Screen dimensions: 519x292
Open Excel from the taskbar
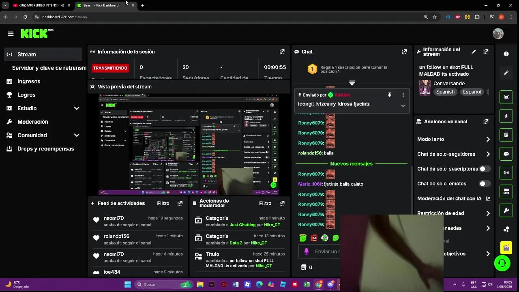307,284
